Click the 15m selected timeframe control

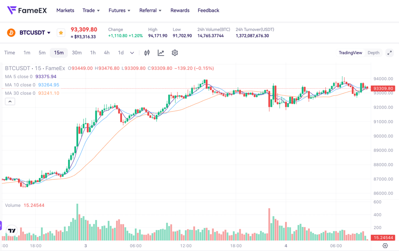[x=58, y=53]
